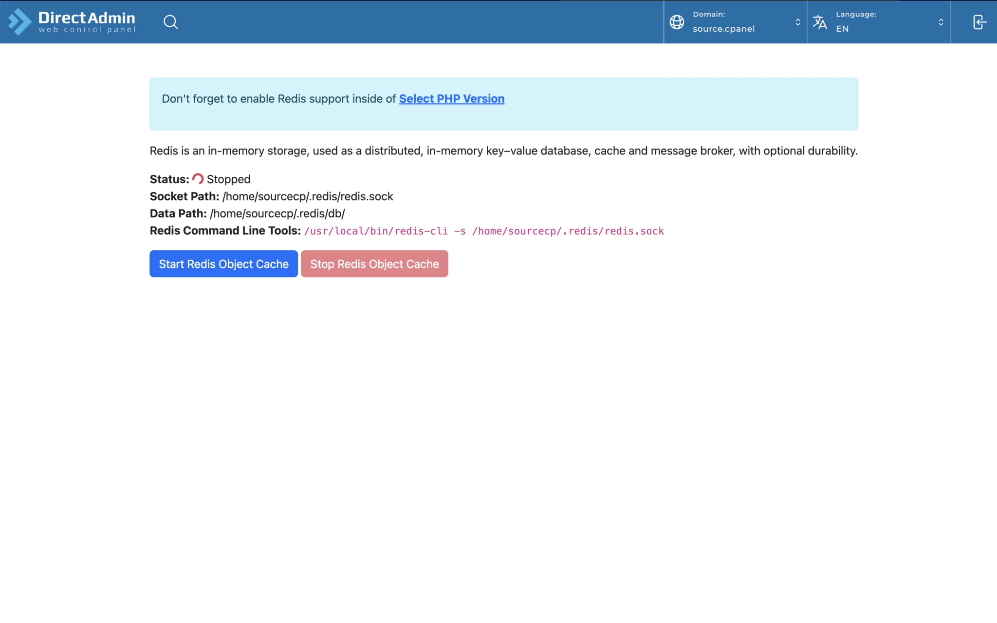Image resolution: width=997 pixels, height=623 pixels.
Task: Click the 'web control panel' tagline
Action: [x=87, y=30]
